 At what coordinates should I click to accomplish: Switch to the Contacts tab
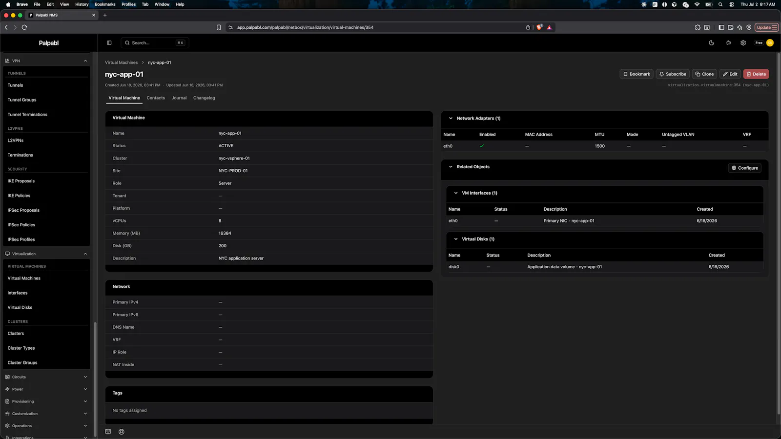point(156,98)
